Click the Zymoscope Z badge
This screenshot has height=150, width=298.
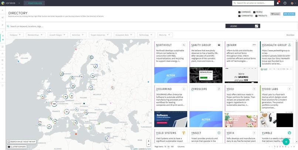219,89
